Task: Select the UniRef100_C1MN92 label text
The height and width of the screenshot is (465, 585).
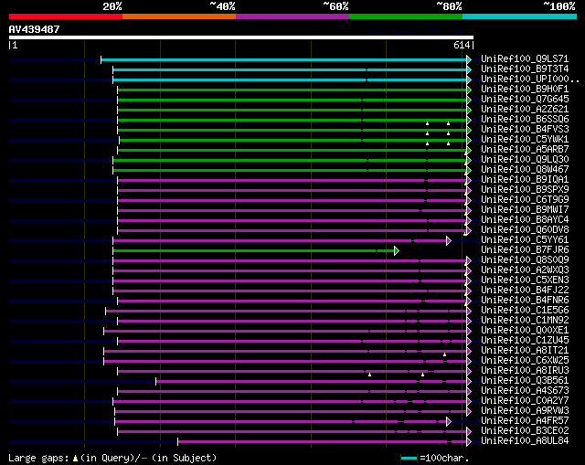Action: [x=525, y=321]
